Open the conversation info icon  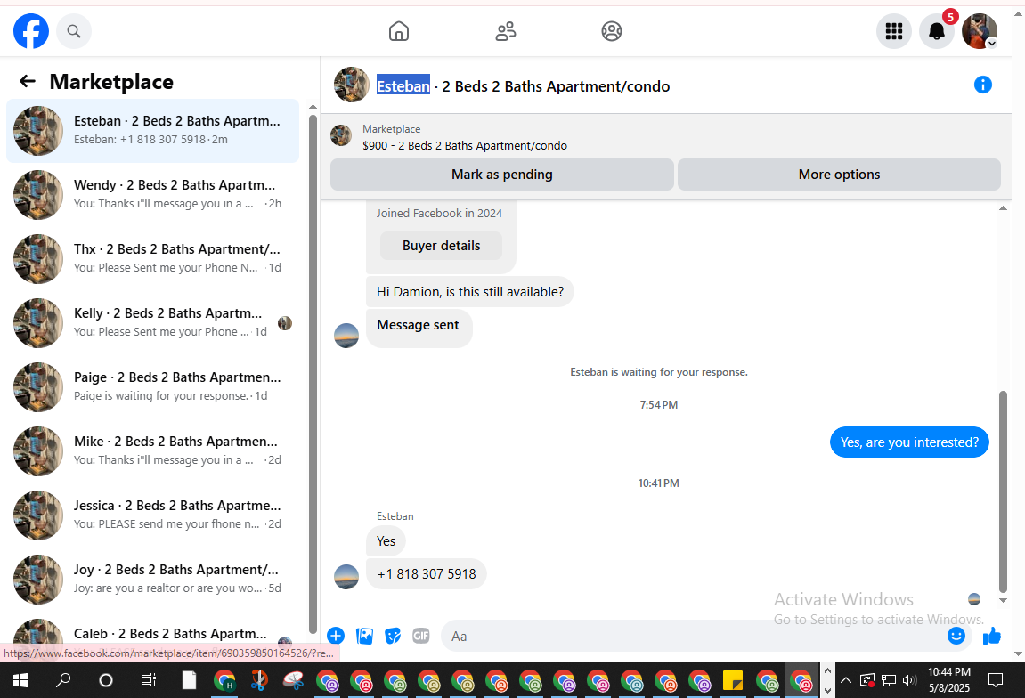[982, 85]
